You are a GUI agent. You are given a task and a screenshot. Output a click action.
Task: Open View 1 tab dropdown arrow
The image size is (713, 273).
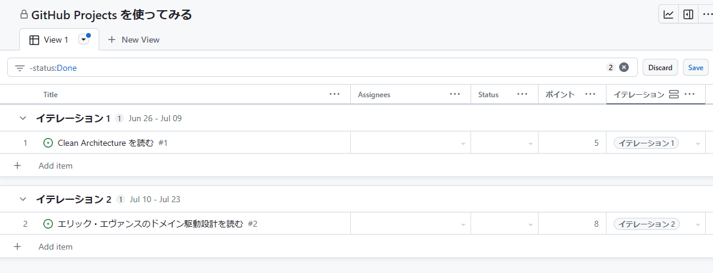[x=84, y=40]
